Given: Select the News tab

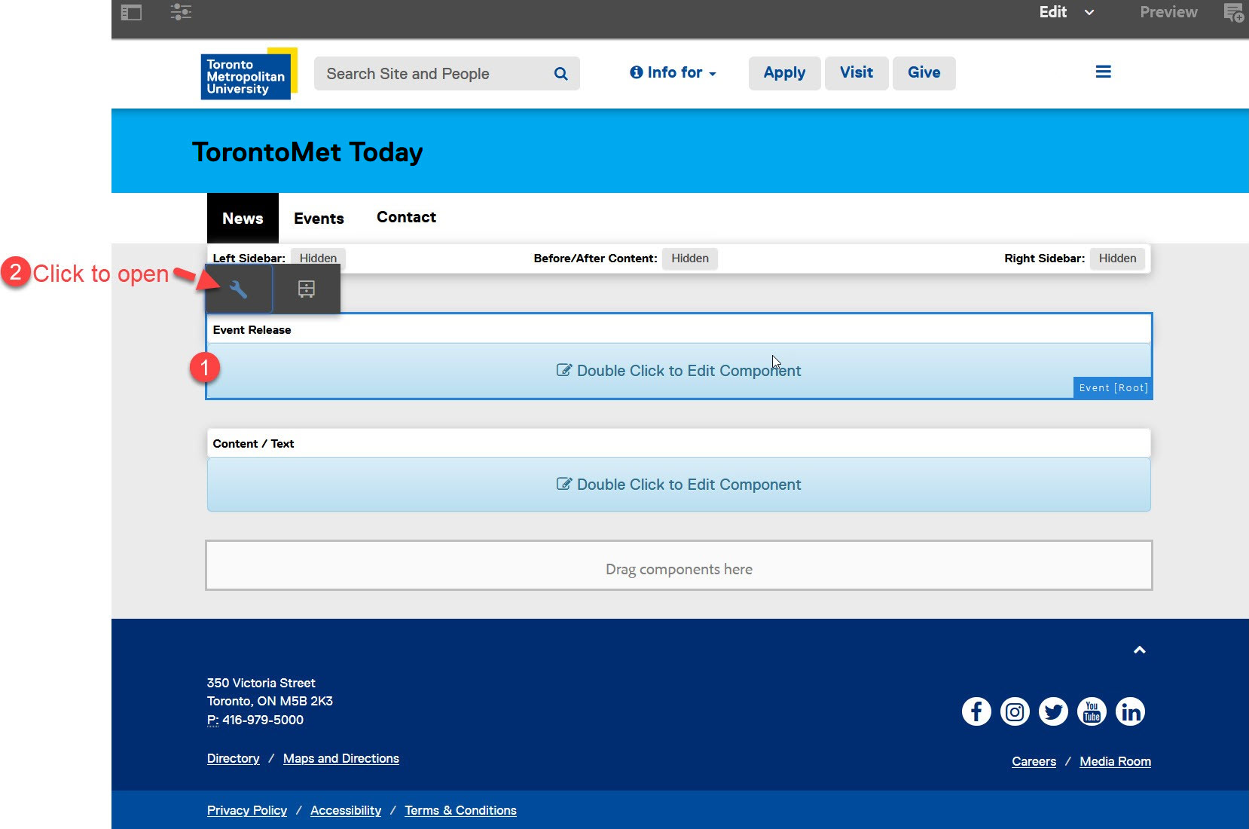Looking at the screenshot, I should (243, 219).
